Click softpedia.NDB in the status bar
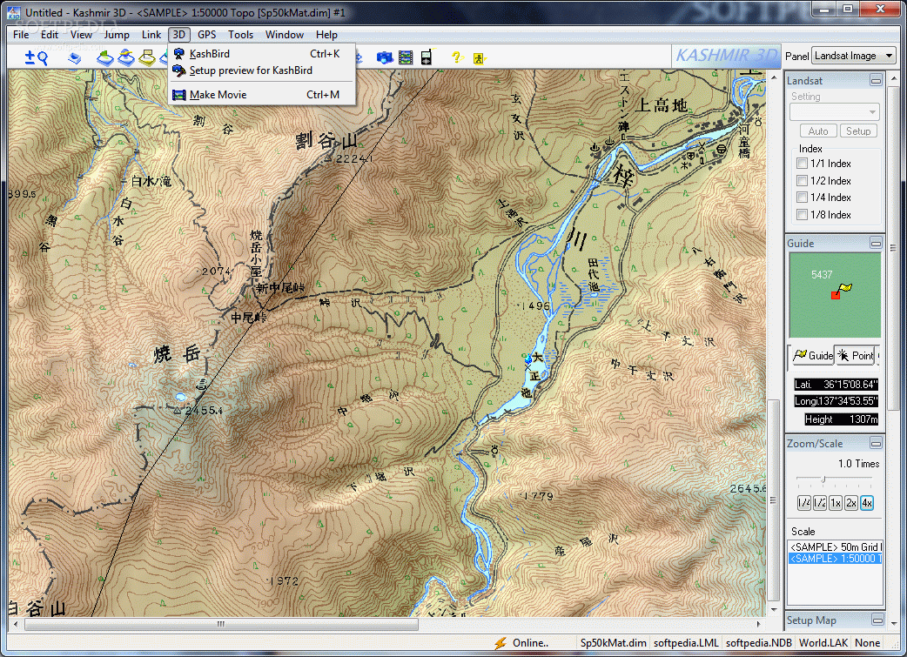Viewport: 907px width, 657px height. click(758, 642)
